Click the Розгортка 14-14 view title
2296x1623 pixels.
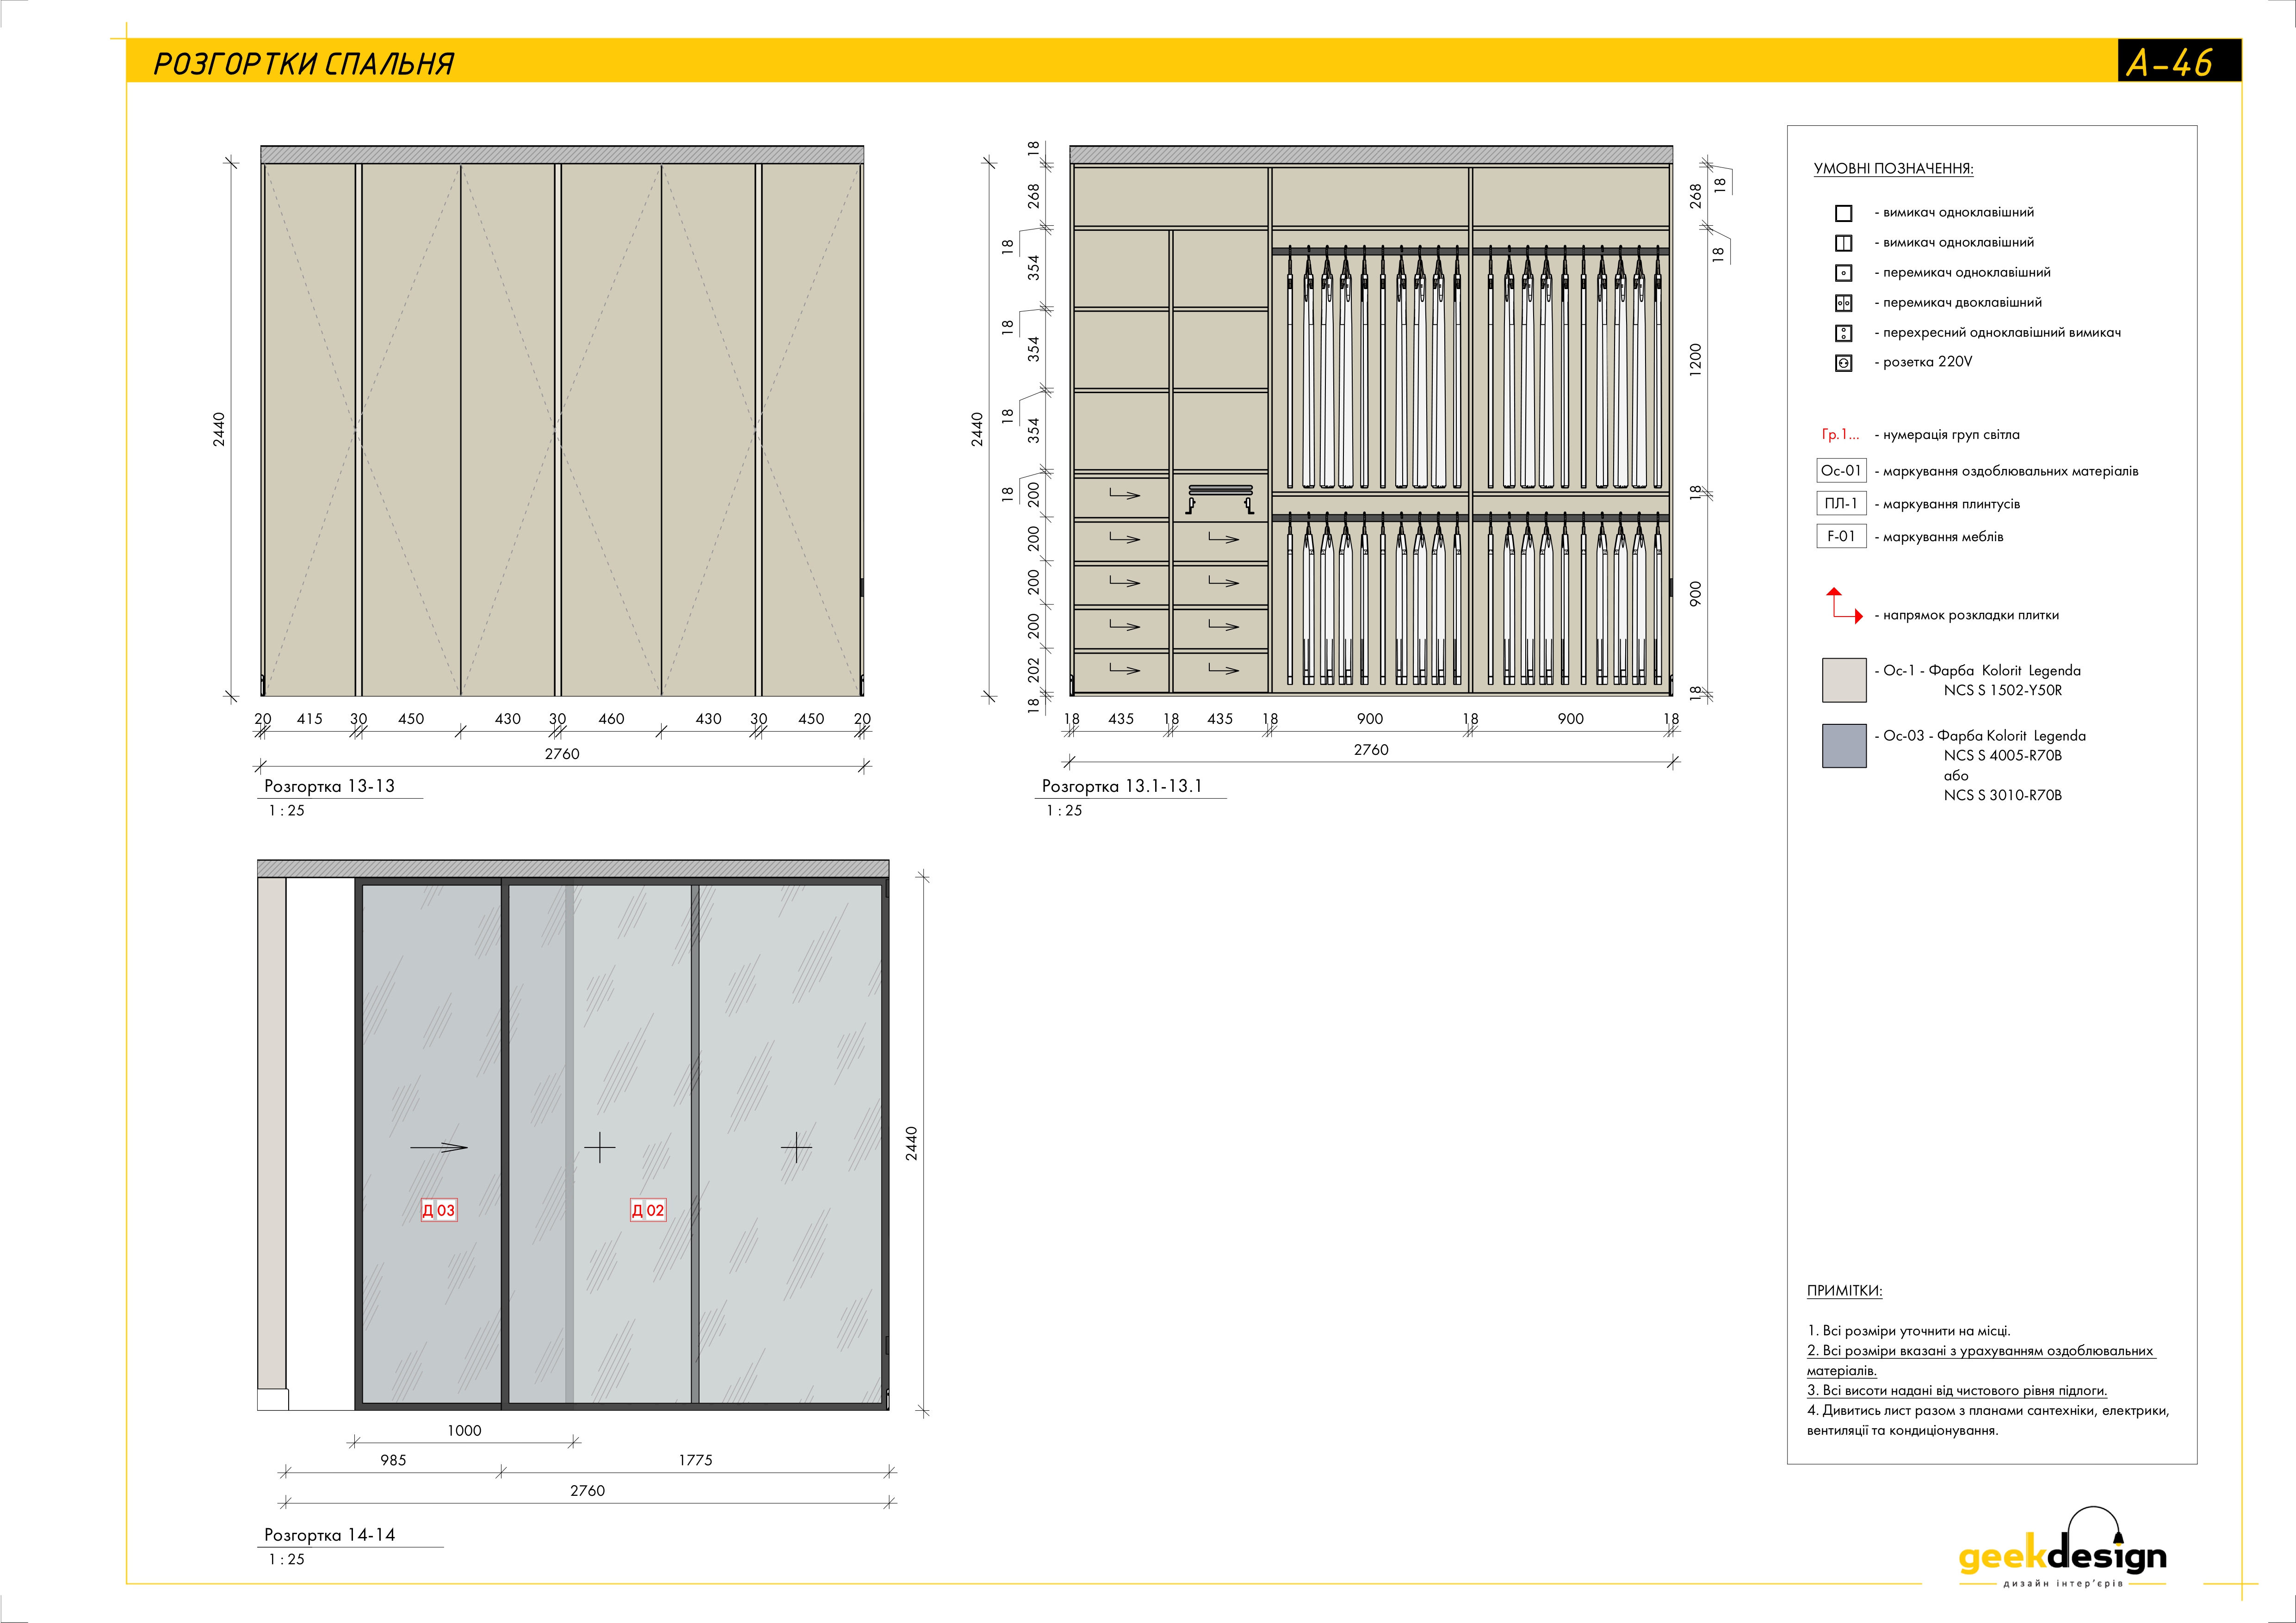(329, 1534)
